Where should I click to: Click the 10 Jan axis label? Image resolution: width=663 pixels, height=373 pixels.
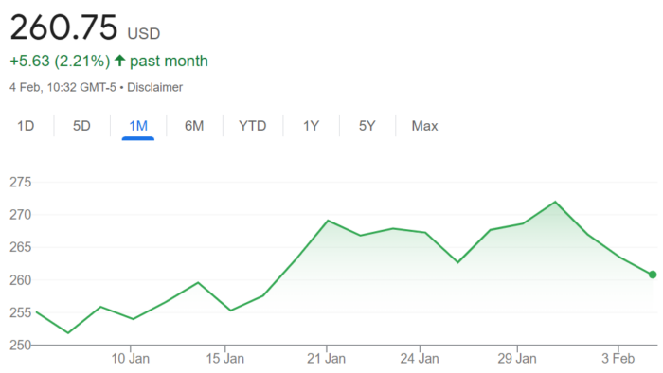pyautogui.click(x=131, y=359)
